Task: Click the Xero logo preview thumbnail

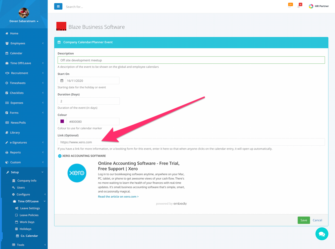Action: 77,173
